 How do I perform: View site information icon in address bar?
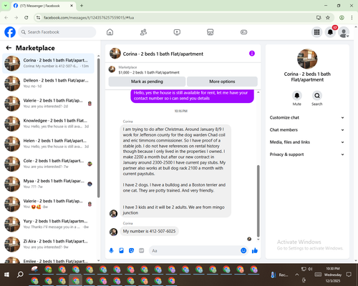[x=38, y=17]
